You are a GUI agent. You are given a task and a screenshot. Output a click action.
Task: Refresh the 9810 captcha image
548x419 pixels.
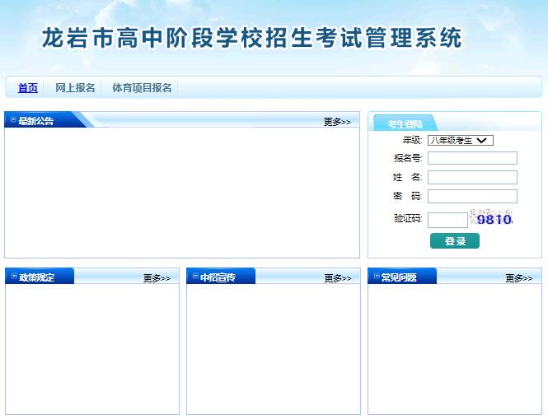point(491,216)
